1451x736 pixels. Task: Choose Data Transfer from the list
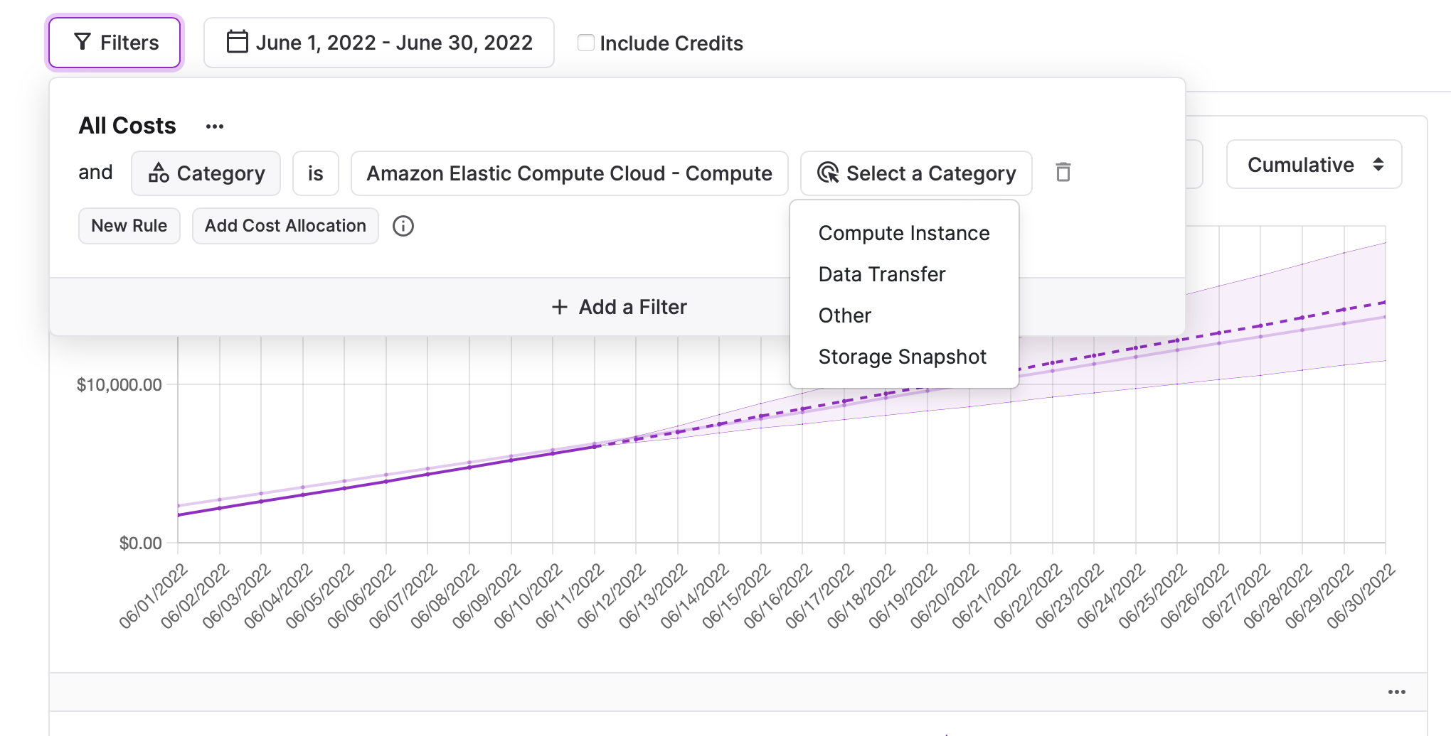[x=882, y=274]
